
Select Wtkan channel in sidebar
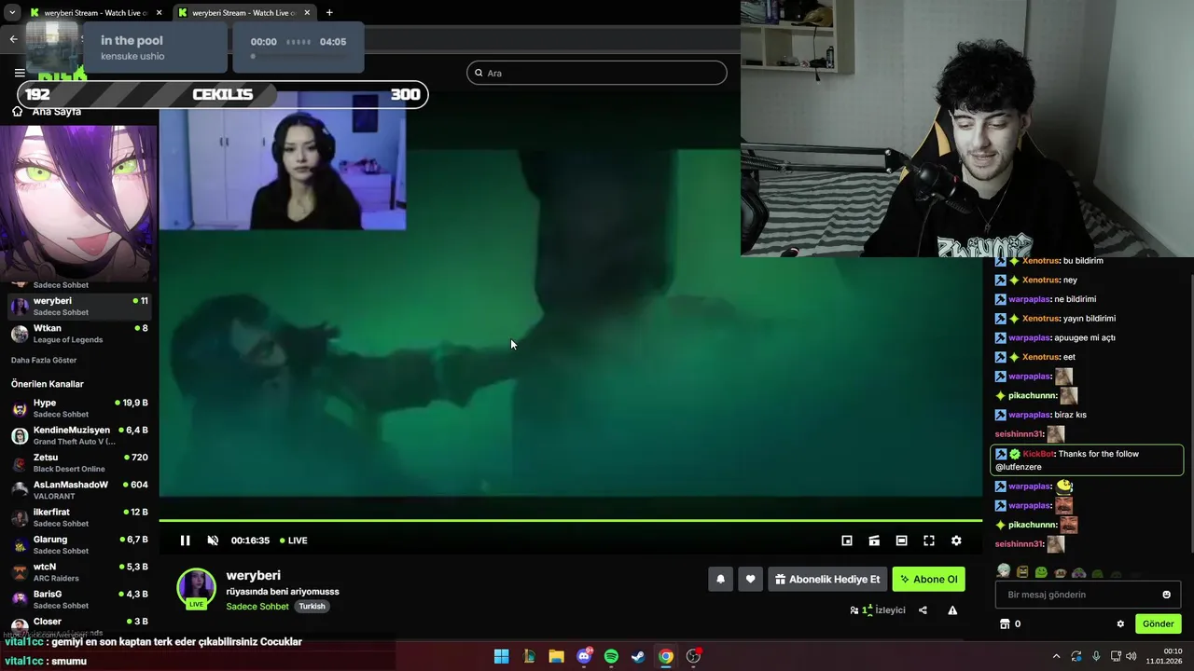pyautogui.click(x=78, y=333)
